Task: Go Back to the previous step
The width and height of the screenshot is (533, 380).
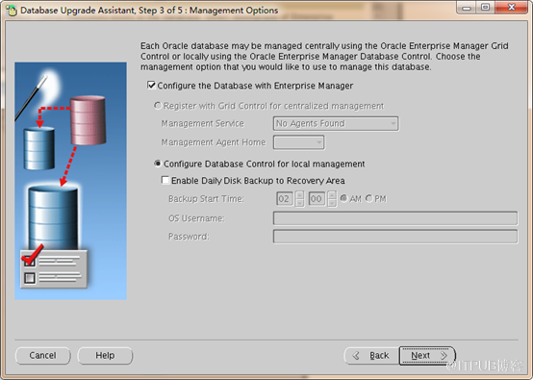Action: coord(371,356)
